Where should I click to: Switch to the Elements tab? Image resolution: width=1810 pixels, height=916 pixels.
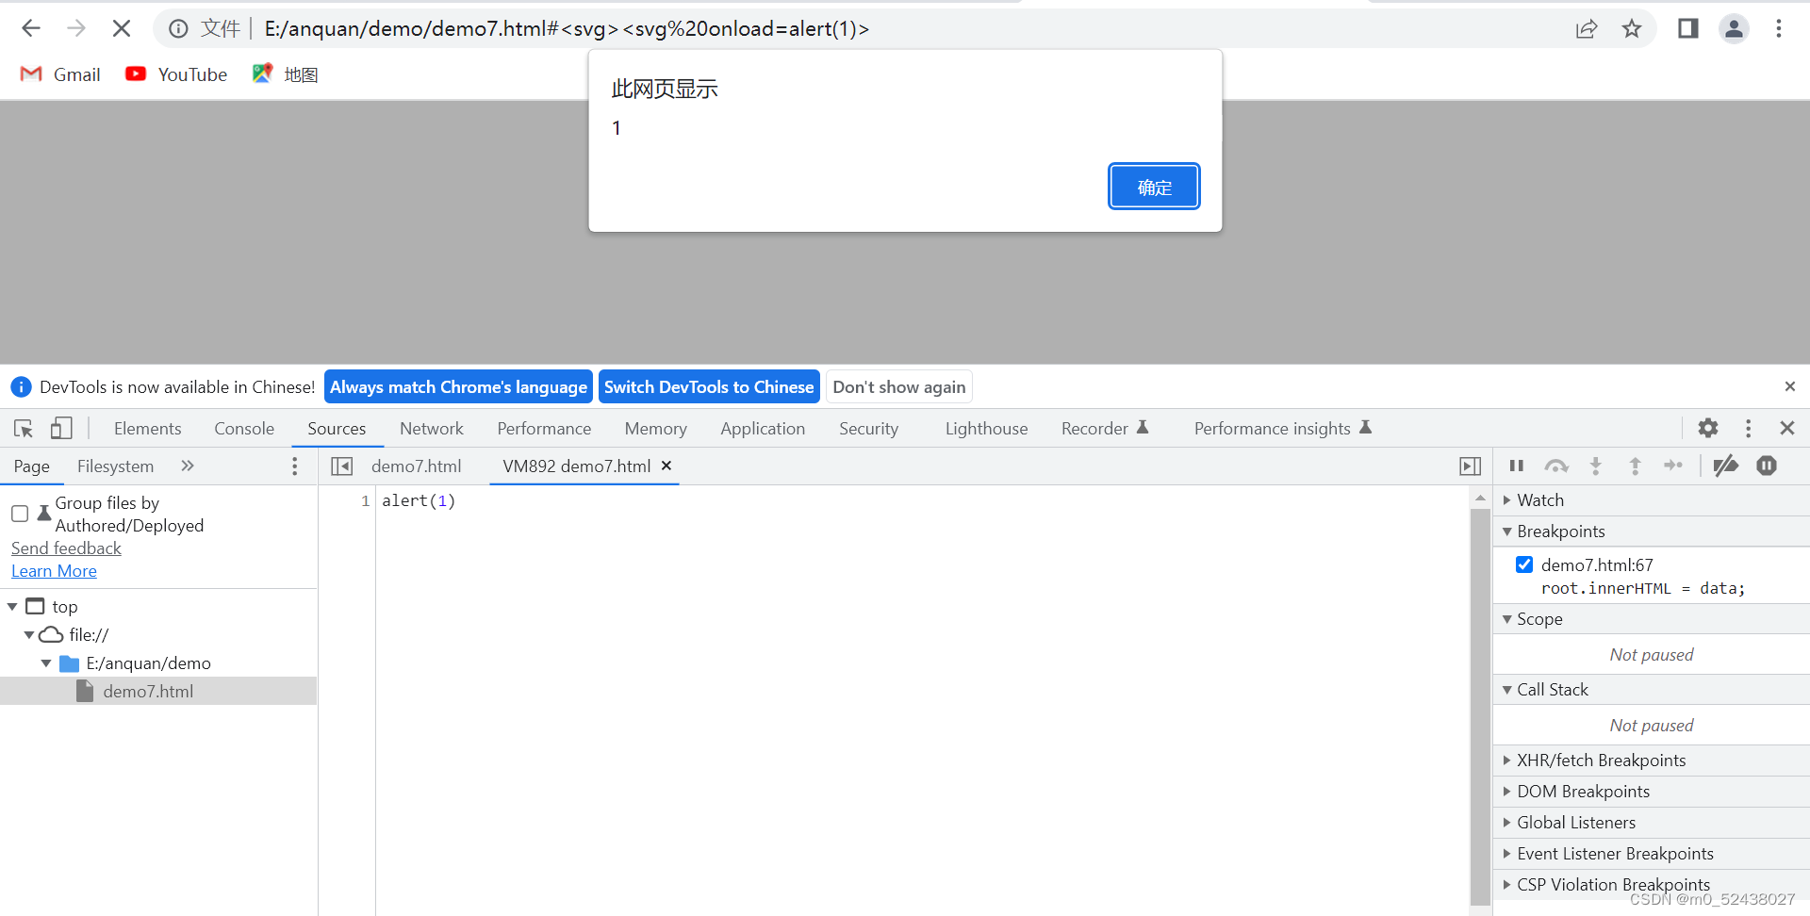pyautogui.click(x=147, y=429)
